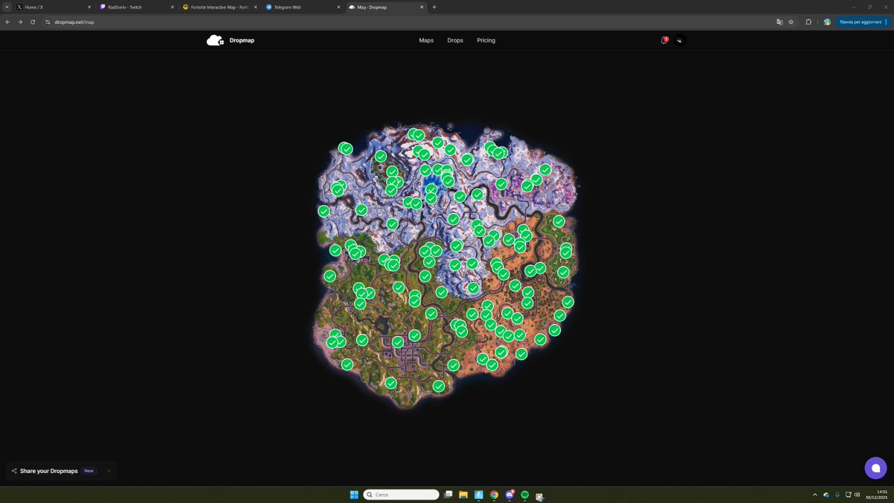Viewport: 894px width, 503px height.
Task: Open Spotify from the taskbar
Action: [x=524, y=495]
